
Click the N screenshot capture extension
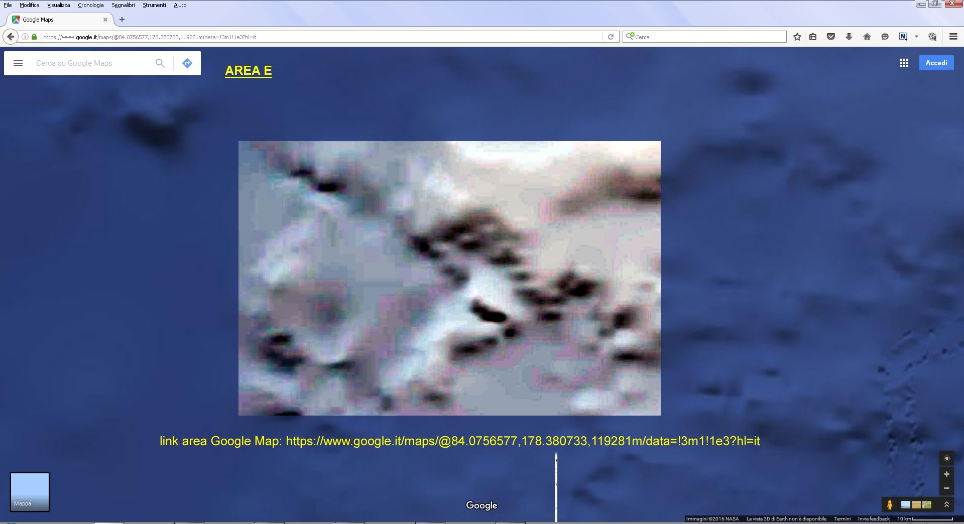pos(903,37)
